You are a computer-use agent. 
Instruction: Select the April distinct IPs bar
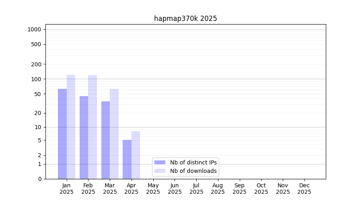click(127, 159)
